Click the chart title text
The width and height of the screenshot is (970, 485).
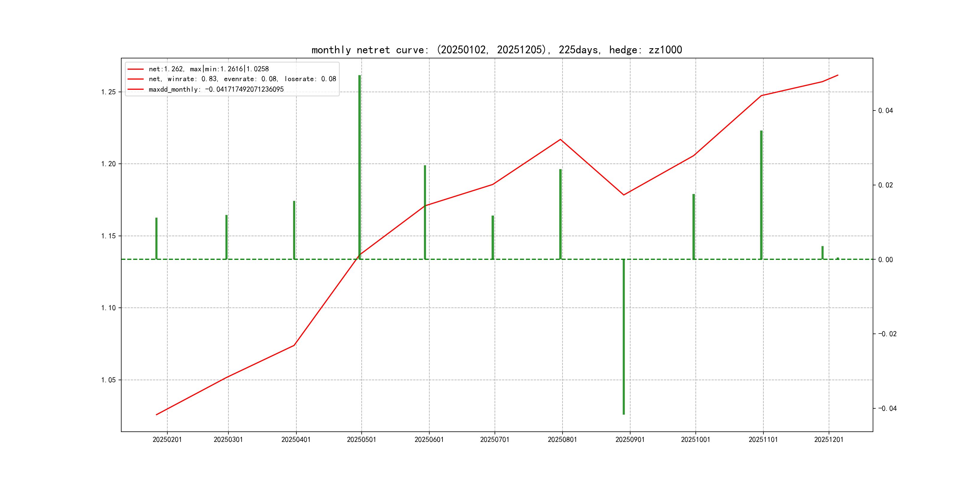click(x=496, y=50)
